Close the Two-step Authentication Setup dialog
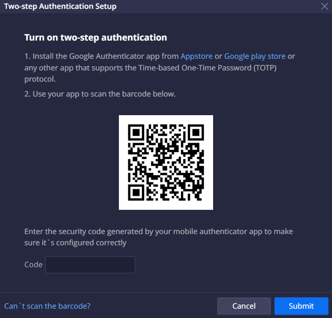332x318 pixels. pos(325,7)
